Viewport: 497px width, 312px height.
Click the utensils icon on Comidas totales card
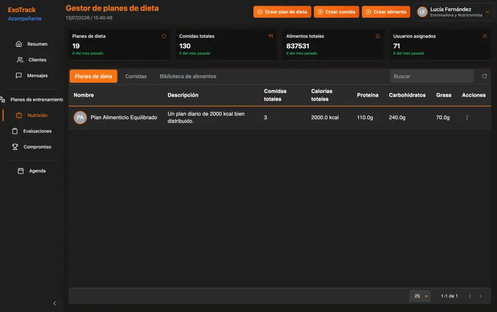(x=271, y=36)
